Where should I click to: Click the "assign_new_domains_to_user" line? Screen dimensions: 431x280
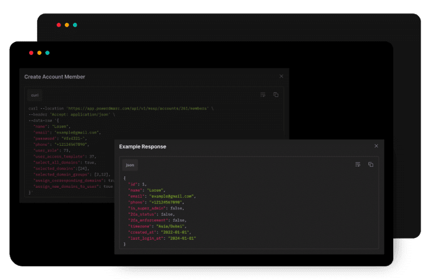[73, 187]
